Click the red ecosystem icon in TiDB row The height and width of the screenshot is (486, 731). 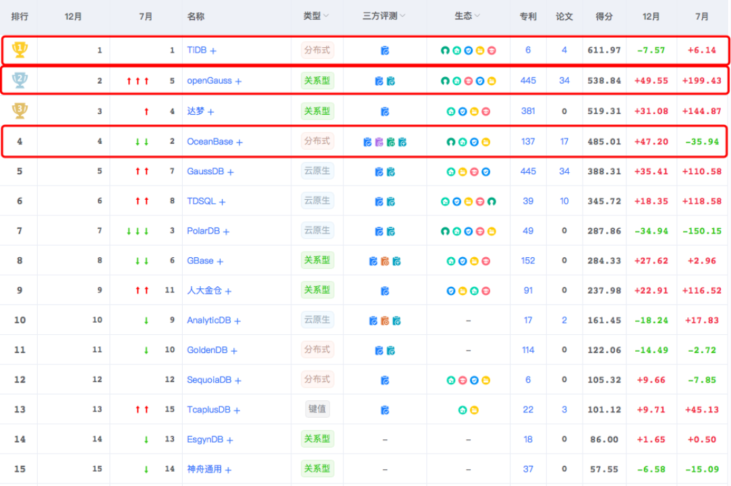(x=492, y=51)
